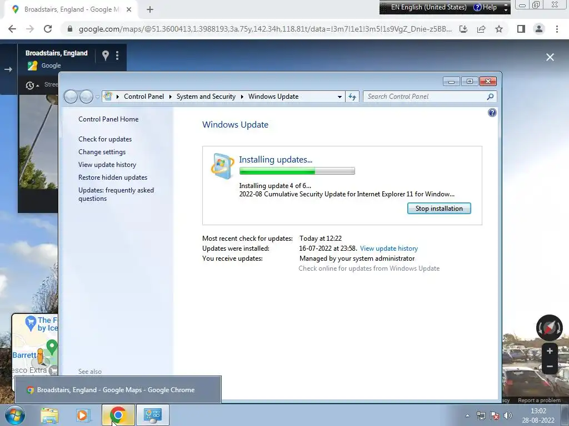569x426 pixels.
Task: Open View update history in sidebar
Action: [107, 164]
